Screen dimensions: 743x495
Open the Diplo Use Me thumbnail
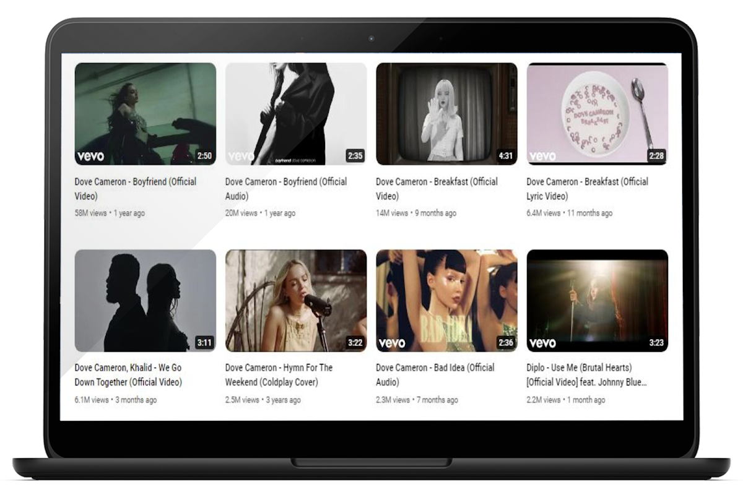coord(597,301)
